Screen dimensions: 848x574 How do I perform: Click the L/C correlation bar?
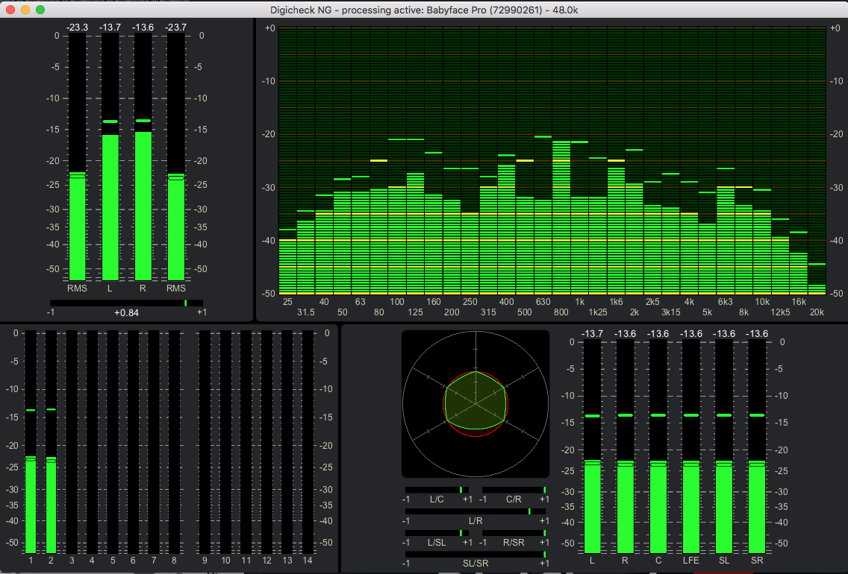(437, 490)
